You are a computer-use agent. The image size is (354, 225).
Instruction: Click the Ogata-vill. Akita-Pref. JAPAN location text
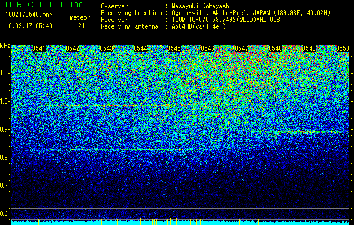[x=251, y=13]
